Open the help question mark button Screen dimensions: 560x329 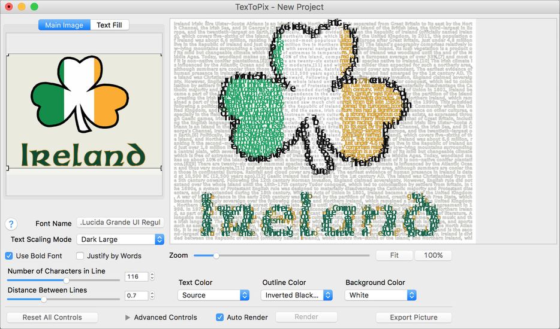coord(11,224)
